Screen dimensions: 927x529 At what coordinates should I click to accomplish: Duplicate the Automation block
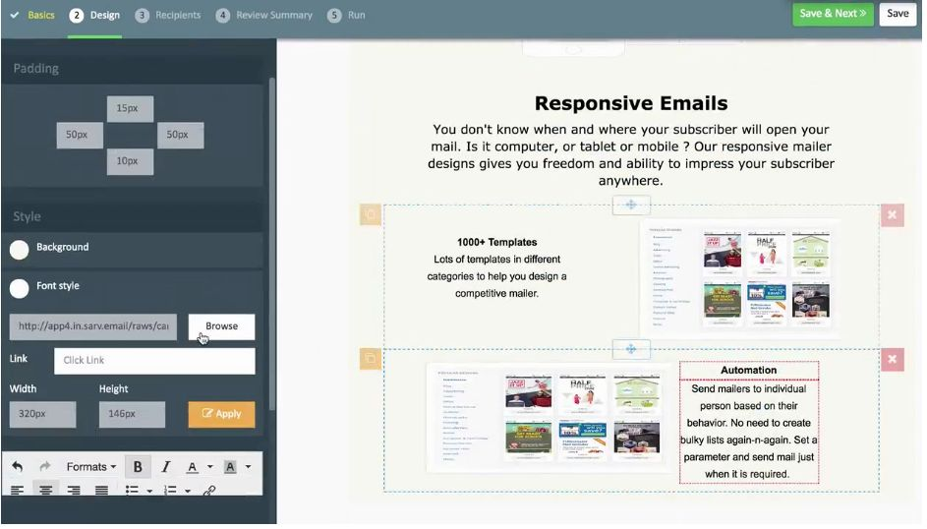pos(370,359)
